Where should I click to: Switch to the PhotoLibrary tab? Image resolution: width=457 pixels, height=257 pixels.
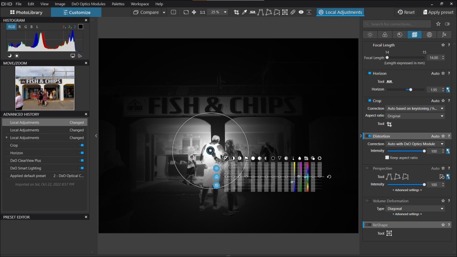[x=25, y=12]
